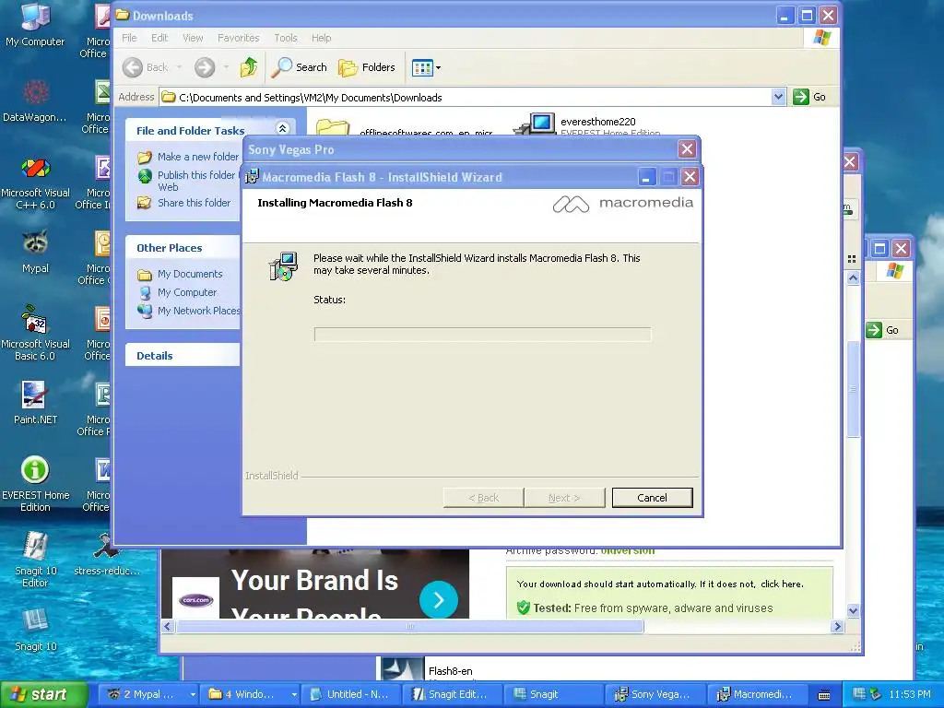944x708 pixels.
Task: Open Favorites menu in Downloads window
Action: pyautogui.click(x=239, y=38)
